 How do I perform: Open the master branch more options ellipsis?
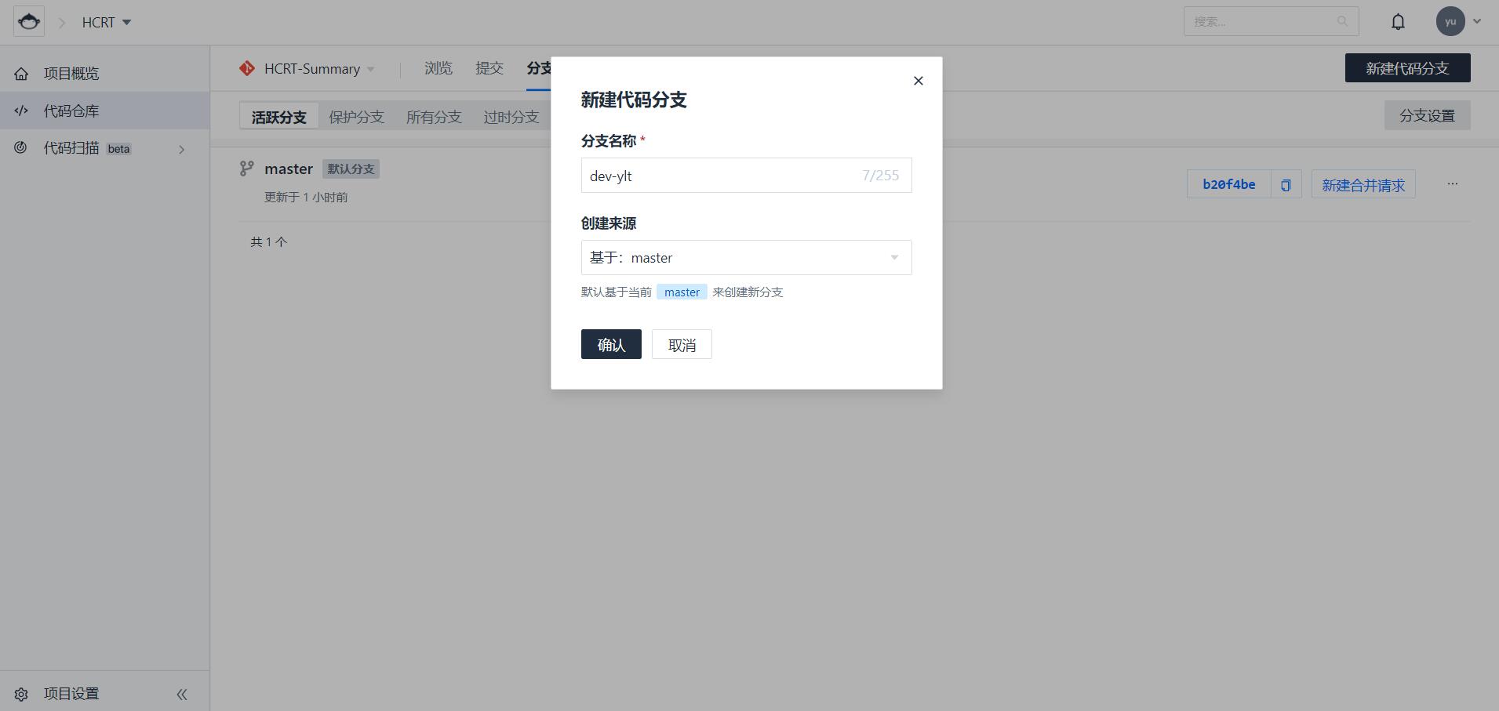coord(1453,183)
